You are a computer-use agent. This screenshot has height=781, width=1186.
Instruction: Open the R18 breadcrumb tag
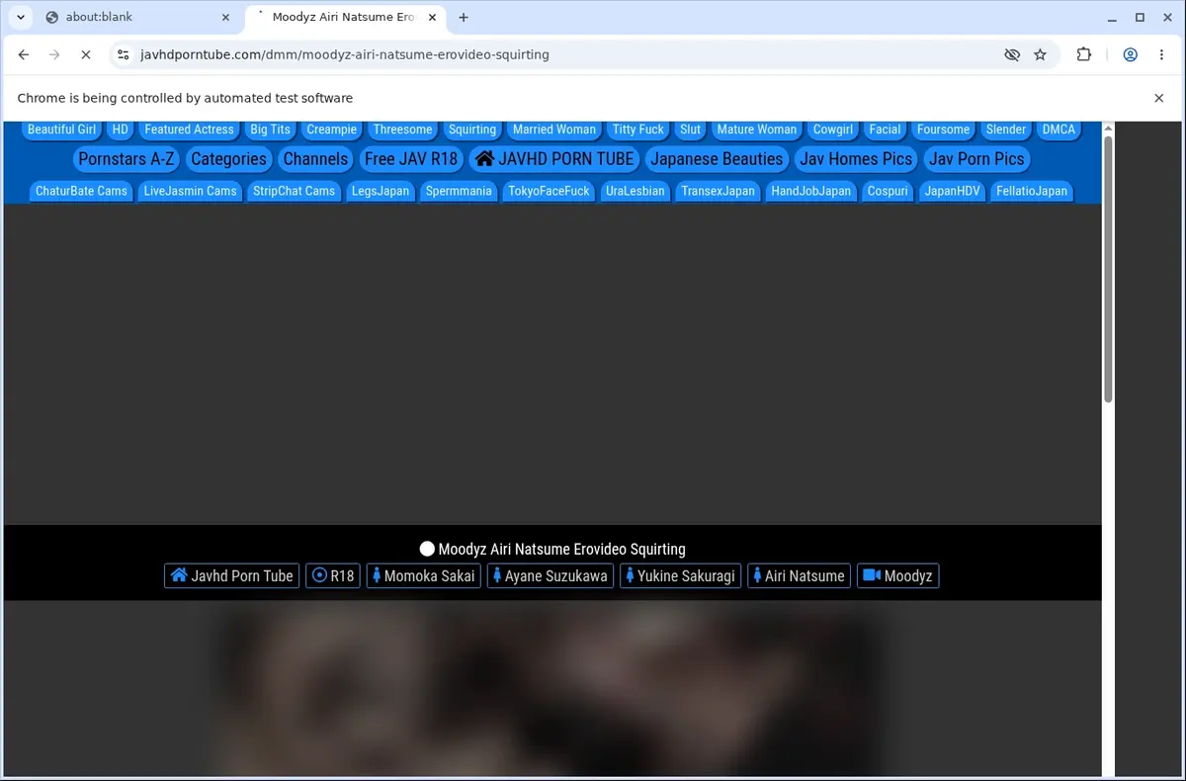coord(333,575)
